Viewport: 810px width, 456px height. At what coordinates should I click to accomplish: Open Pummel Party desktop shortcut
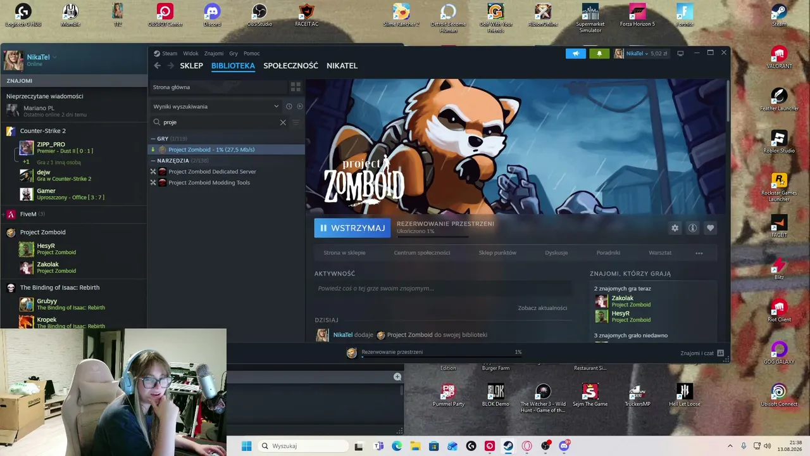449,395
